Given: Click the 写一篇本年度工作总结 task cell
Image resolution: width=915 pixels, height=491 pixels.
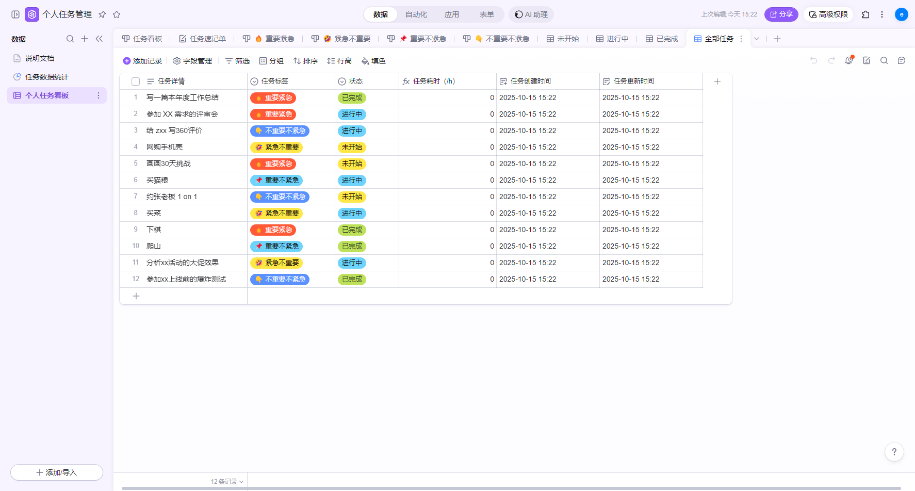Looking at the screenshot, I should (x=183, y=97).
